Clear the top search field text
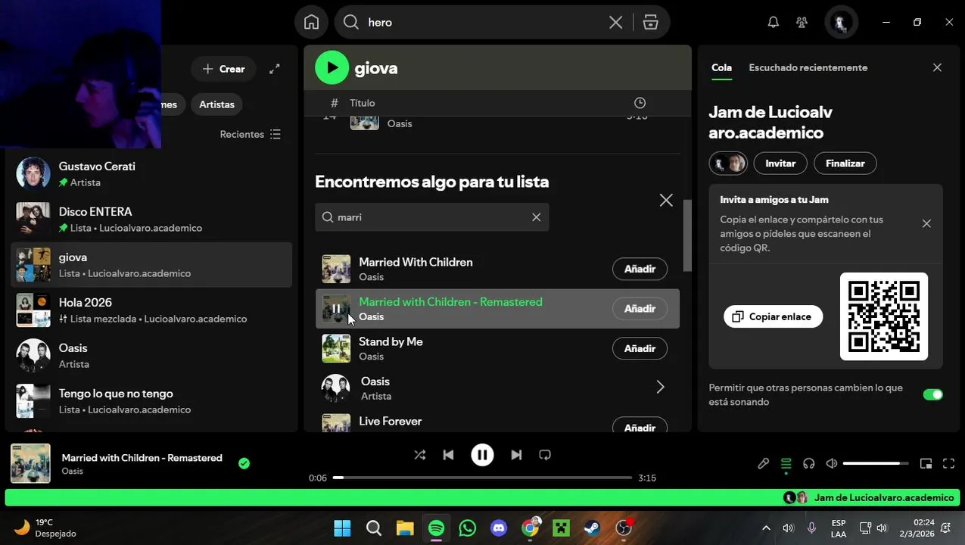965x545 pixels. [x=616, y=23]
